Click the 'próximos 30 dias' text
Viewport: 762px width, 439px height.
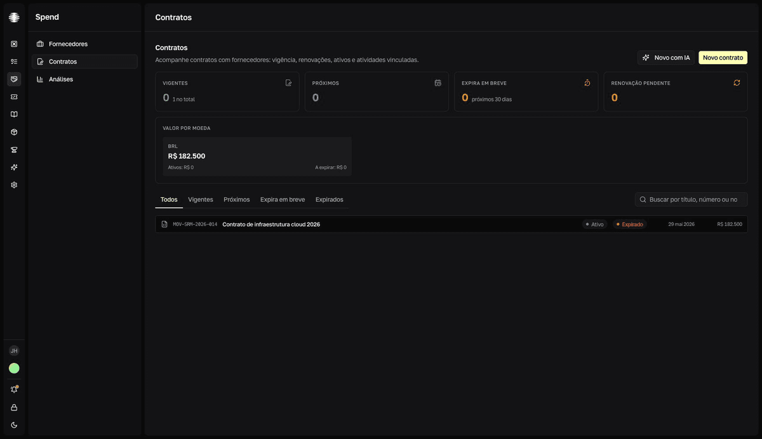pos(491,100)
